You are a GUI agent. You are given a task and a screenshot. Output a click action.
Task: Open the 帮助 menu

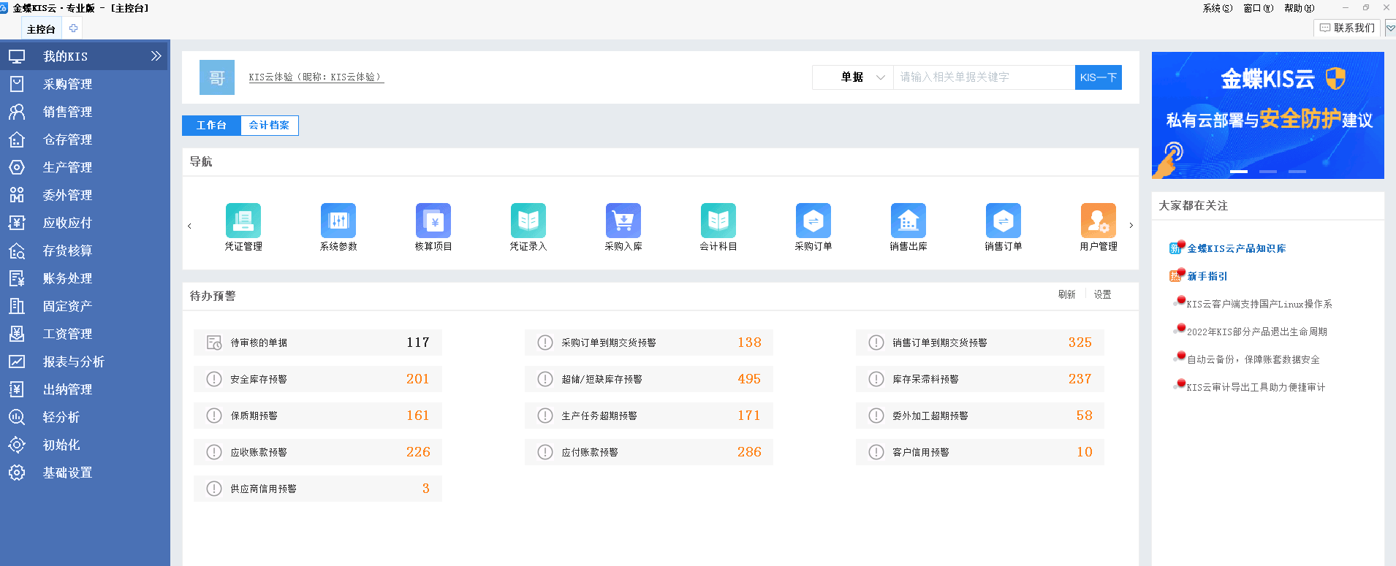click(1300, 8)
